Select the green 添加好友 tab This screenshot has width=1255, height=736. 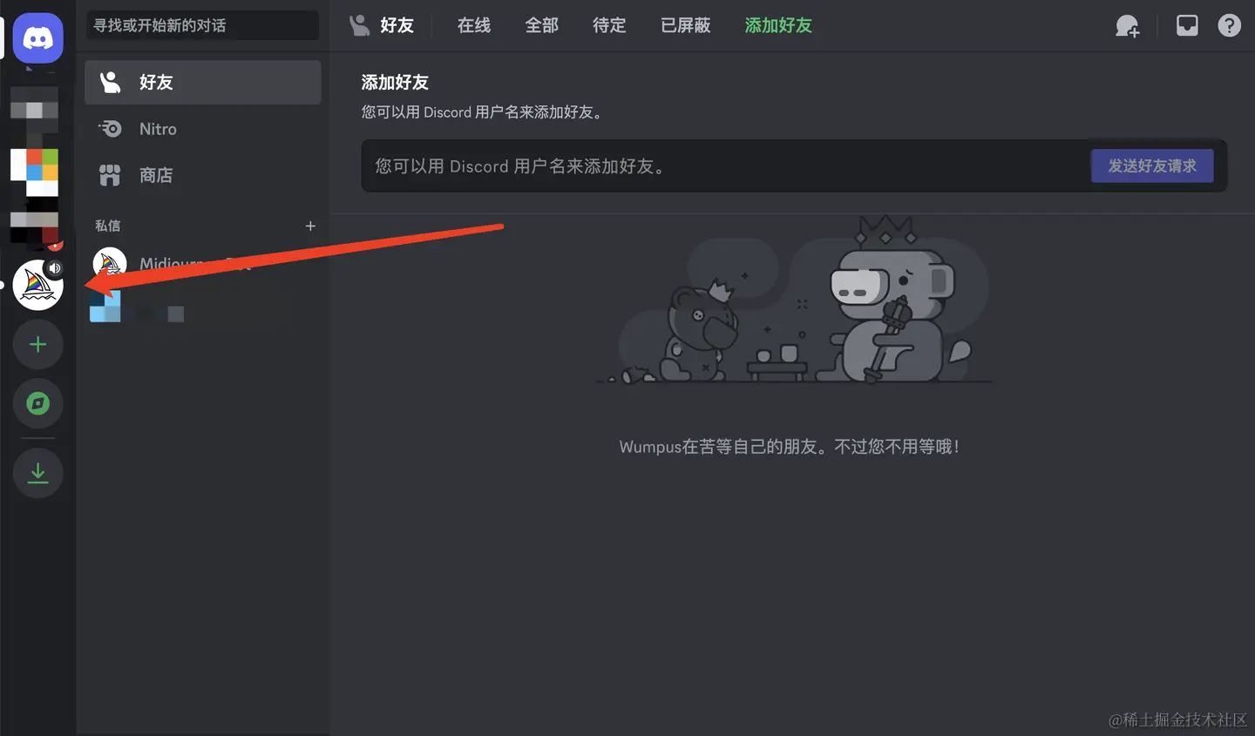click(778, 25)
